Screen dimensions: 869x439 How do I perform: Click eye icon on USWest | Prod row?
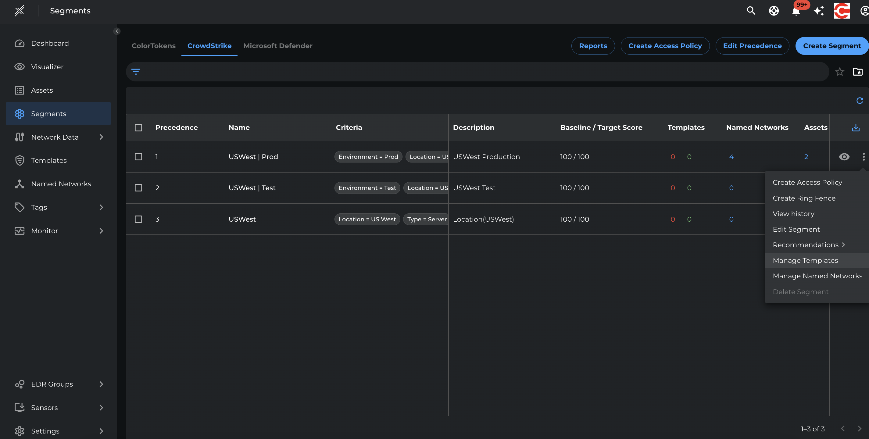click(844, 157)
